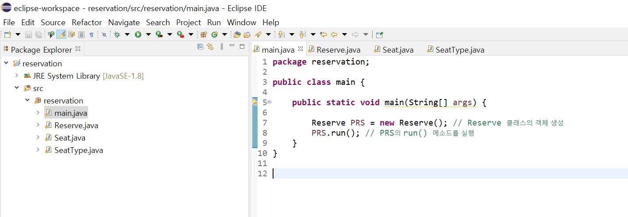Image resolution: width=628 pixels, height=217 pixels.
Task: Open the Debug dropdown arrow
Action: pos(127,34)
